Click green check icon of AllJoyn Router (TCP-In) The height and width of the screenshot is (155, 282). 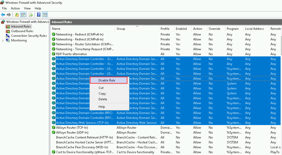tap(53, 127)
